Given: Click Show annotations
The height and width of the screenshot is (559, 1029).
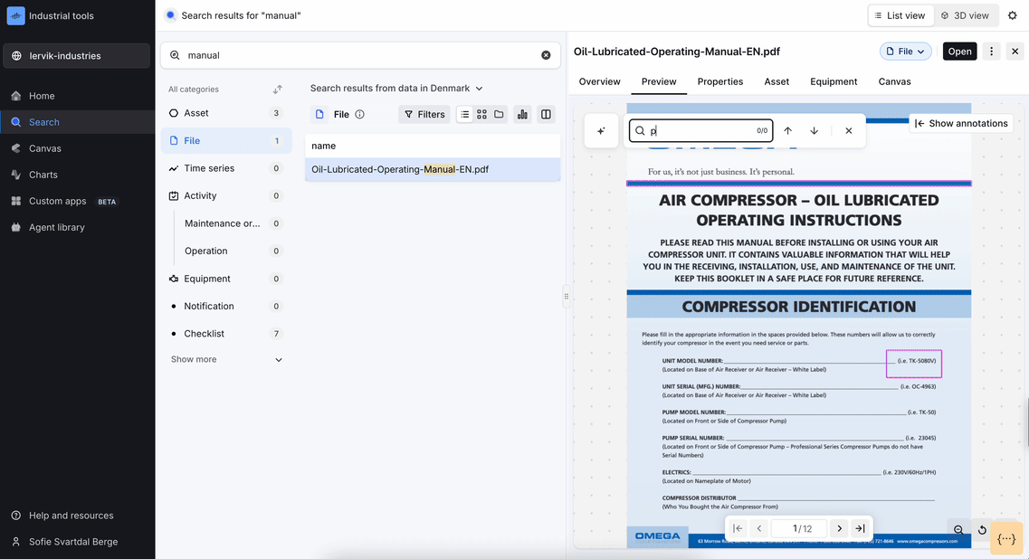Looking at the screenshot, I should click(x=961, y=123).
